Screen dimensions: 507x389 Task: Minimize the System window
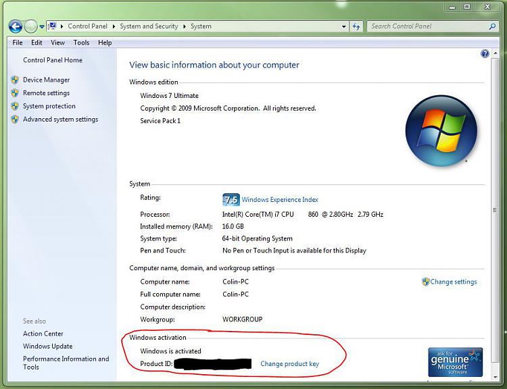452,7
